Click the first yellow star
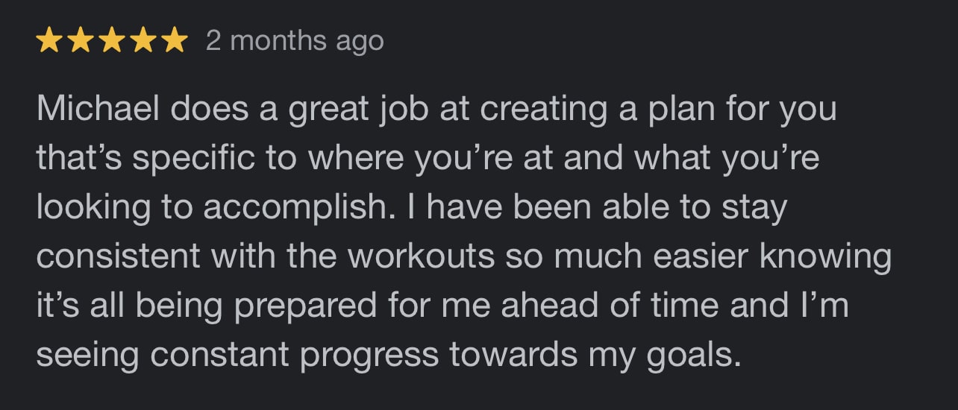This screenshot has height=410, width=958. point(48,41)
